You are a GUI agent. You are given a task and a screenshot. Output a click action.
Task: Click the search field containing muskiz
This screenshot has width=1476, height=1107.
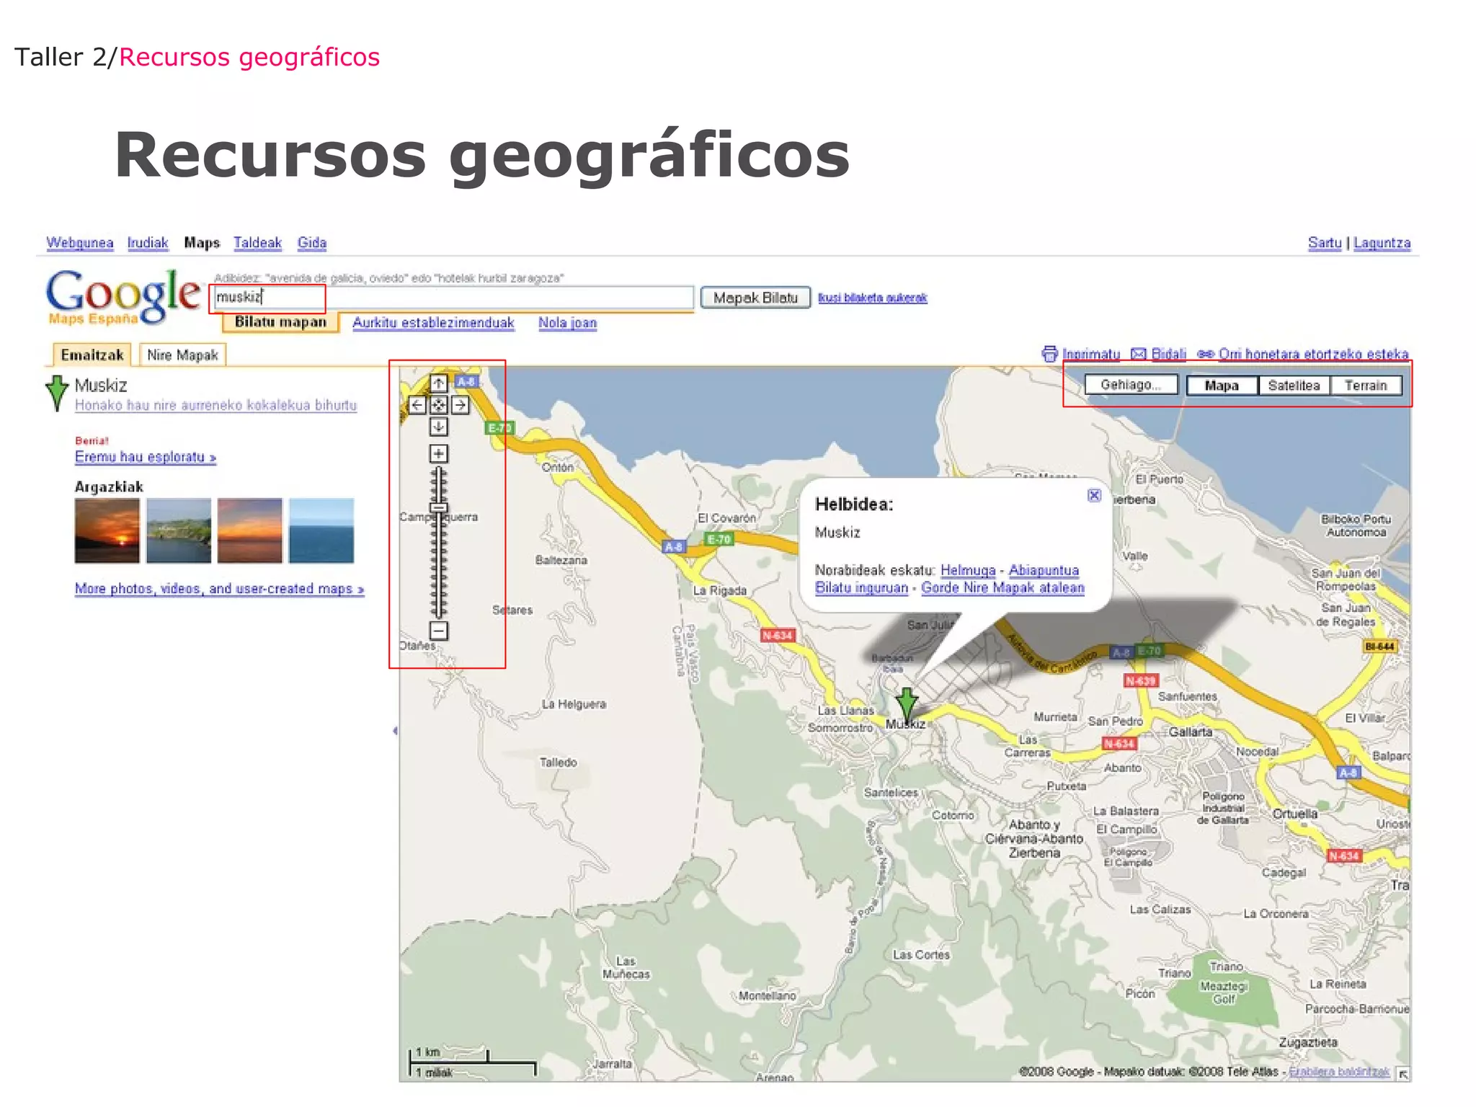pos(453,297)
